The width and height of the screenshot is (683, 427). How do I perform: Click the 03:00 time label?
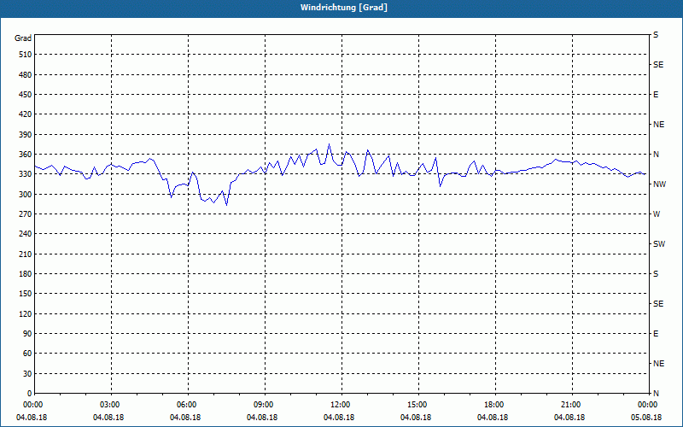coord(111,405)
